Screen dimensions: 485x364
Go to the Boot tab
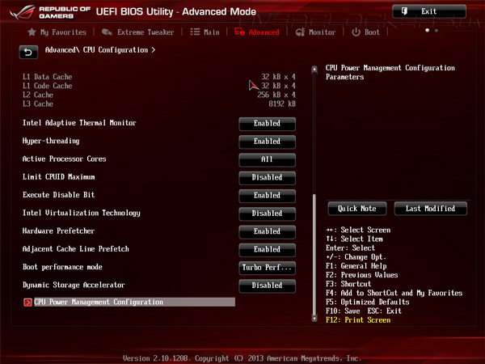365,32
